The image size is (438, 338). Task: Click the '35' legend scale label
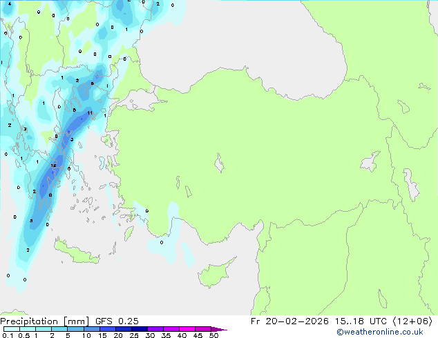coord(166,335)
